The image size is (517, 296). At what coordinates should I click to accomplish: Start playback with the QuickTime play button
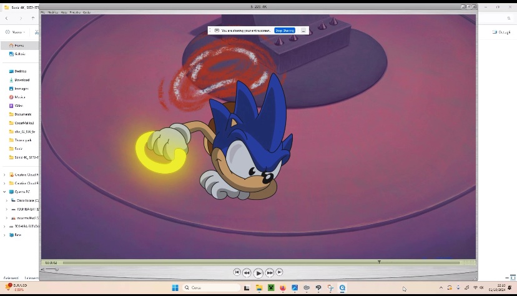click(258, 273)
